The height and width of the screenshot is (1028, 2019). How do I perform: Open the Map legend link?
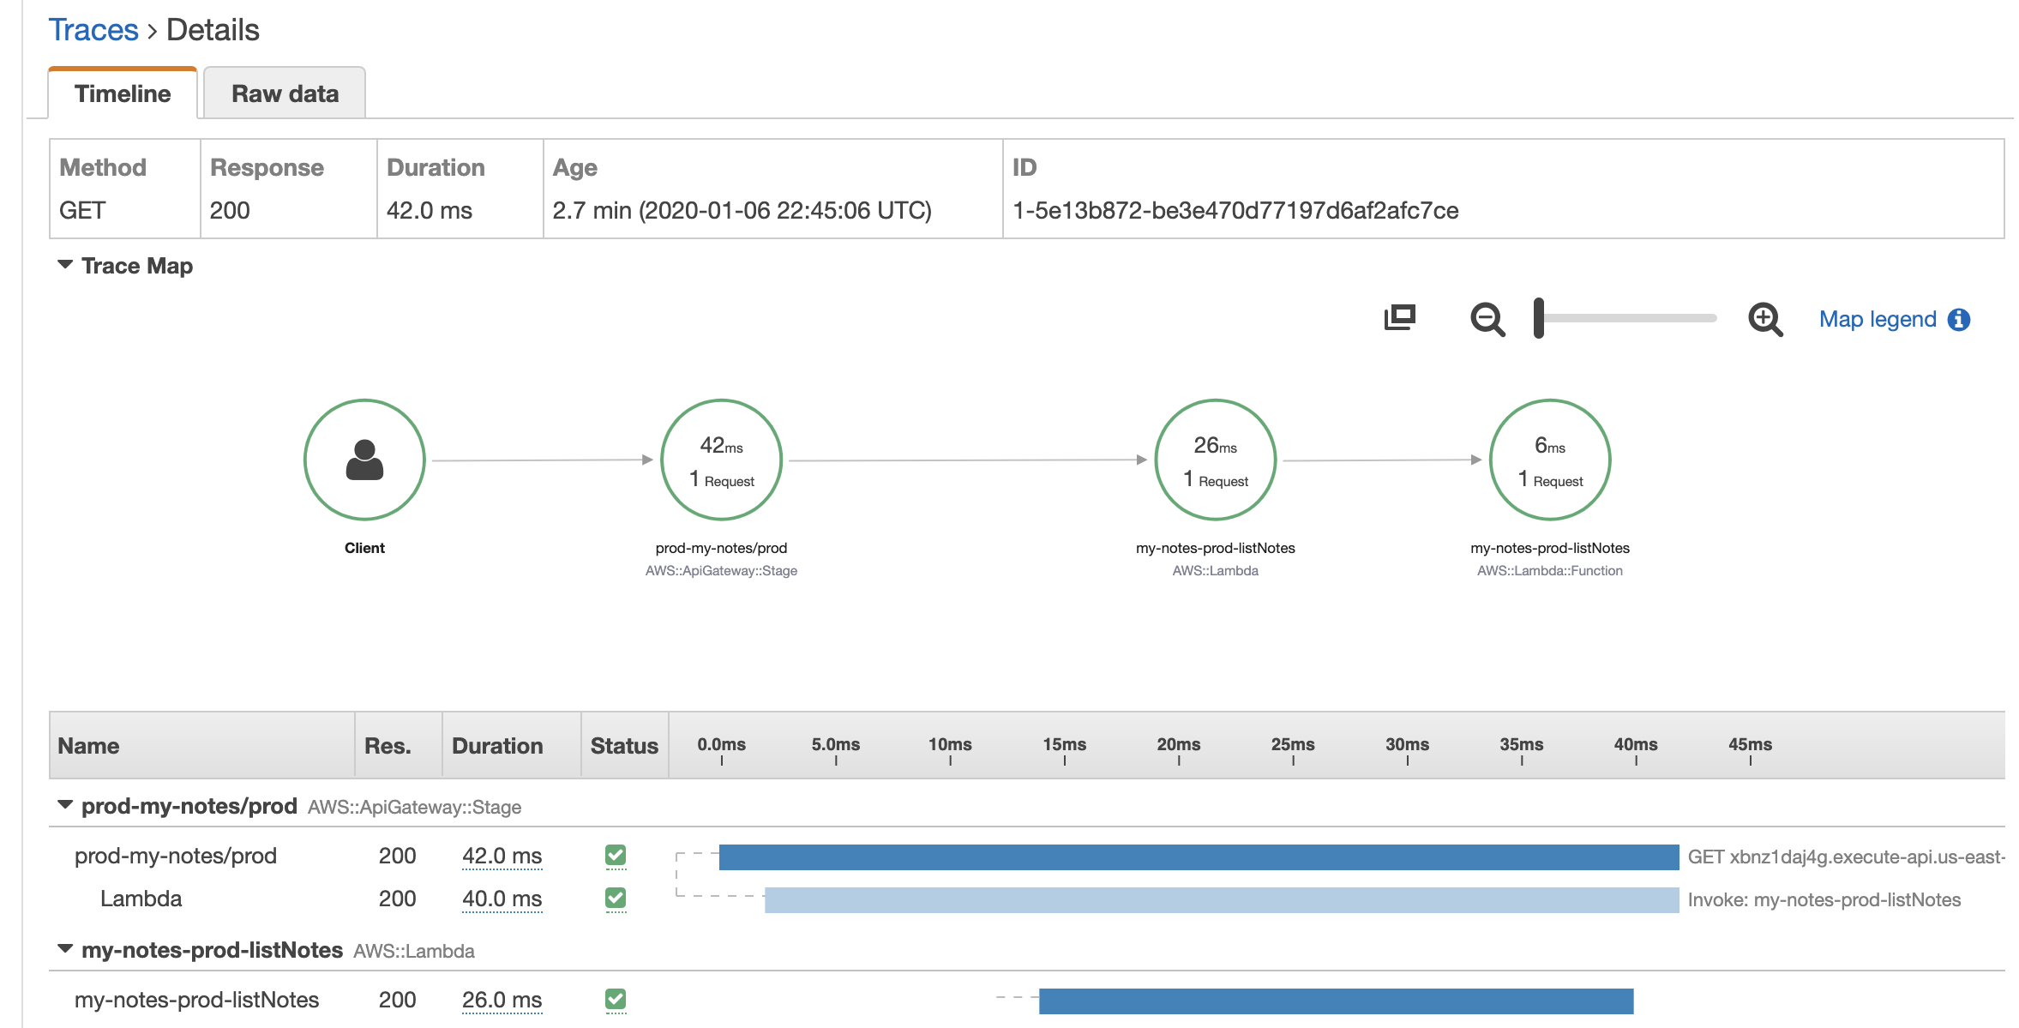coord(1877,320)
